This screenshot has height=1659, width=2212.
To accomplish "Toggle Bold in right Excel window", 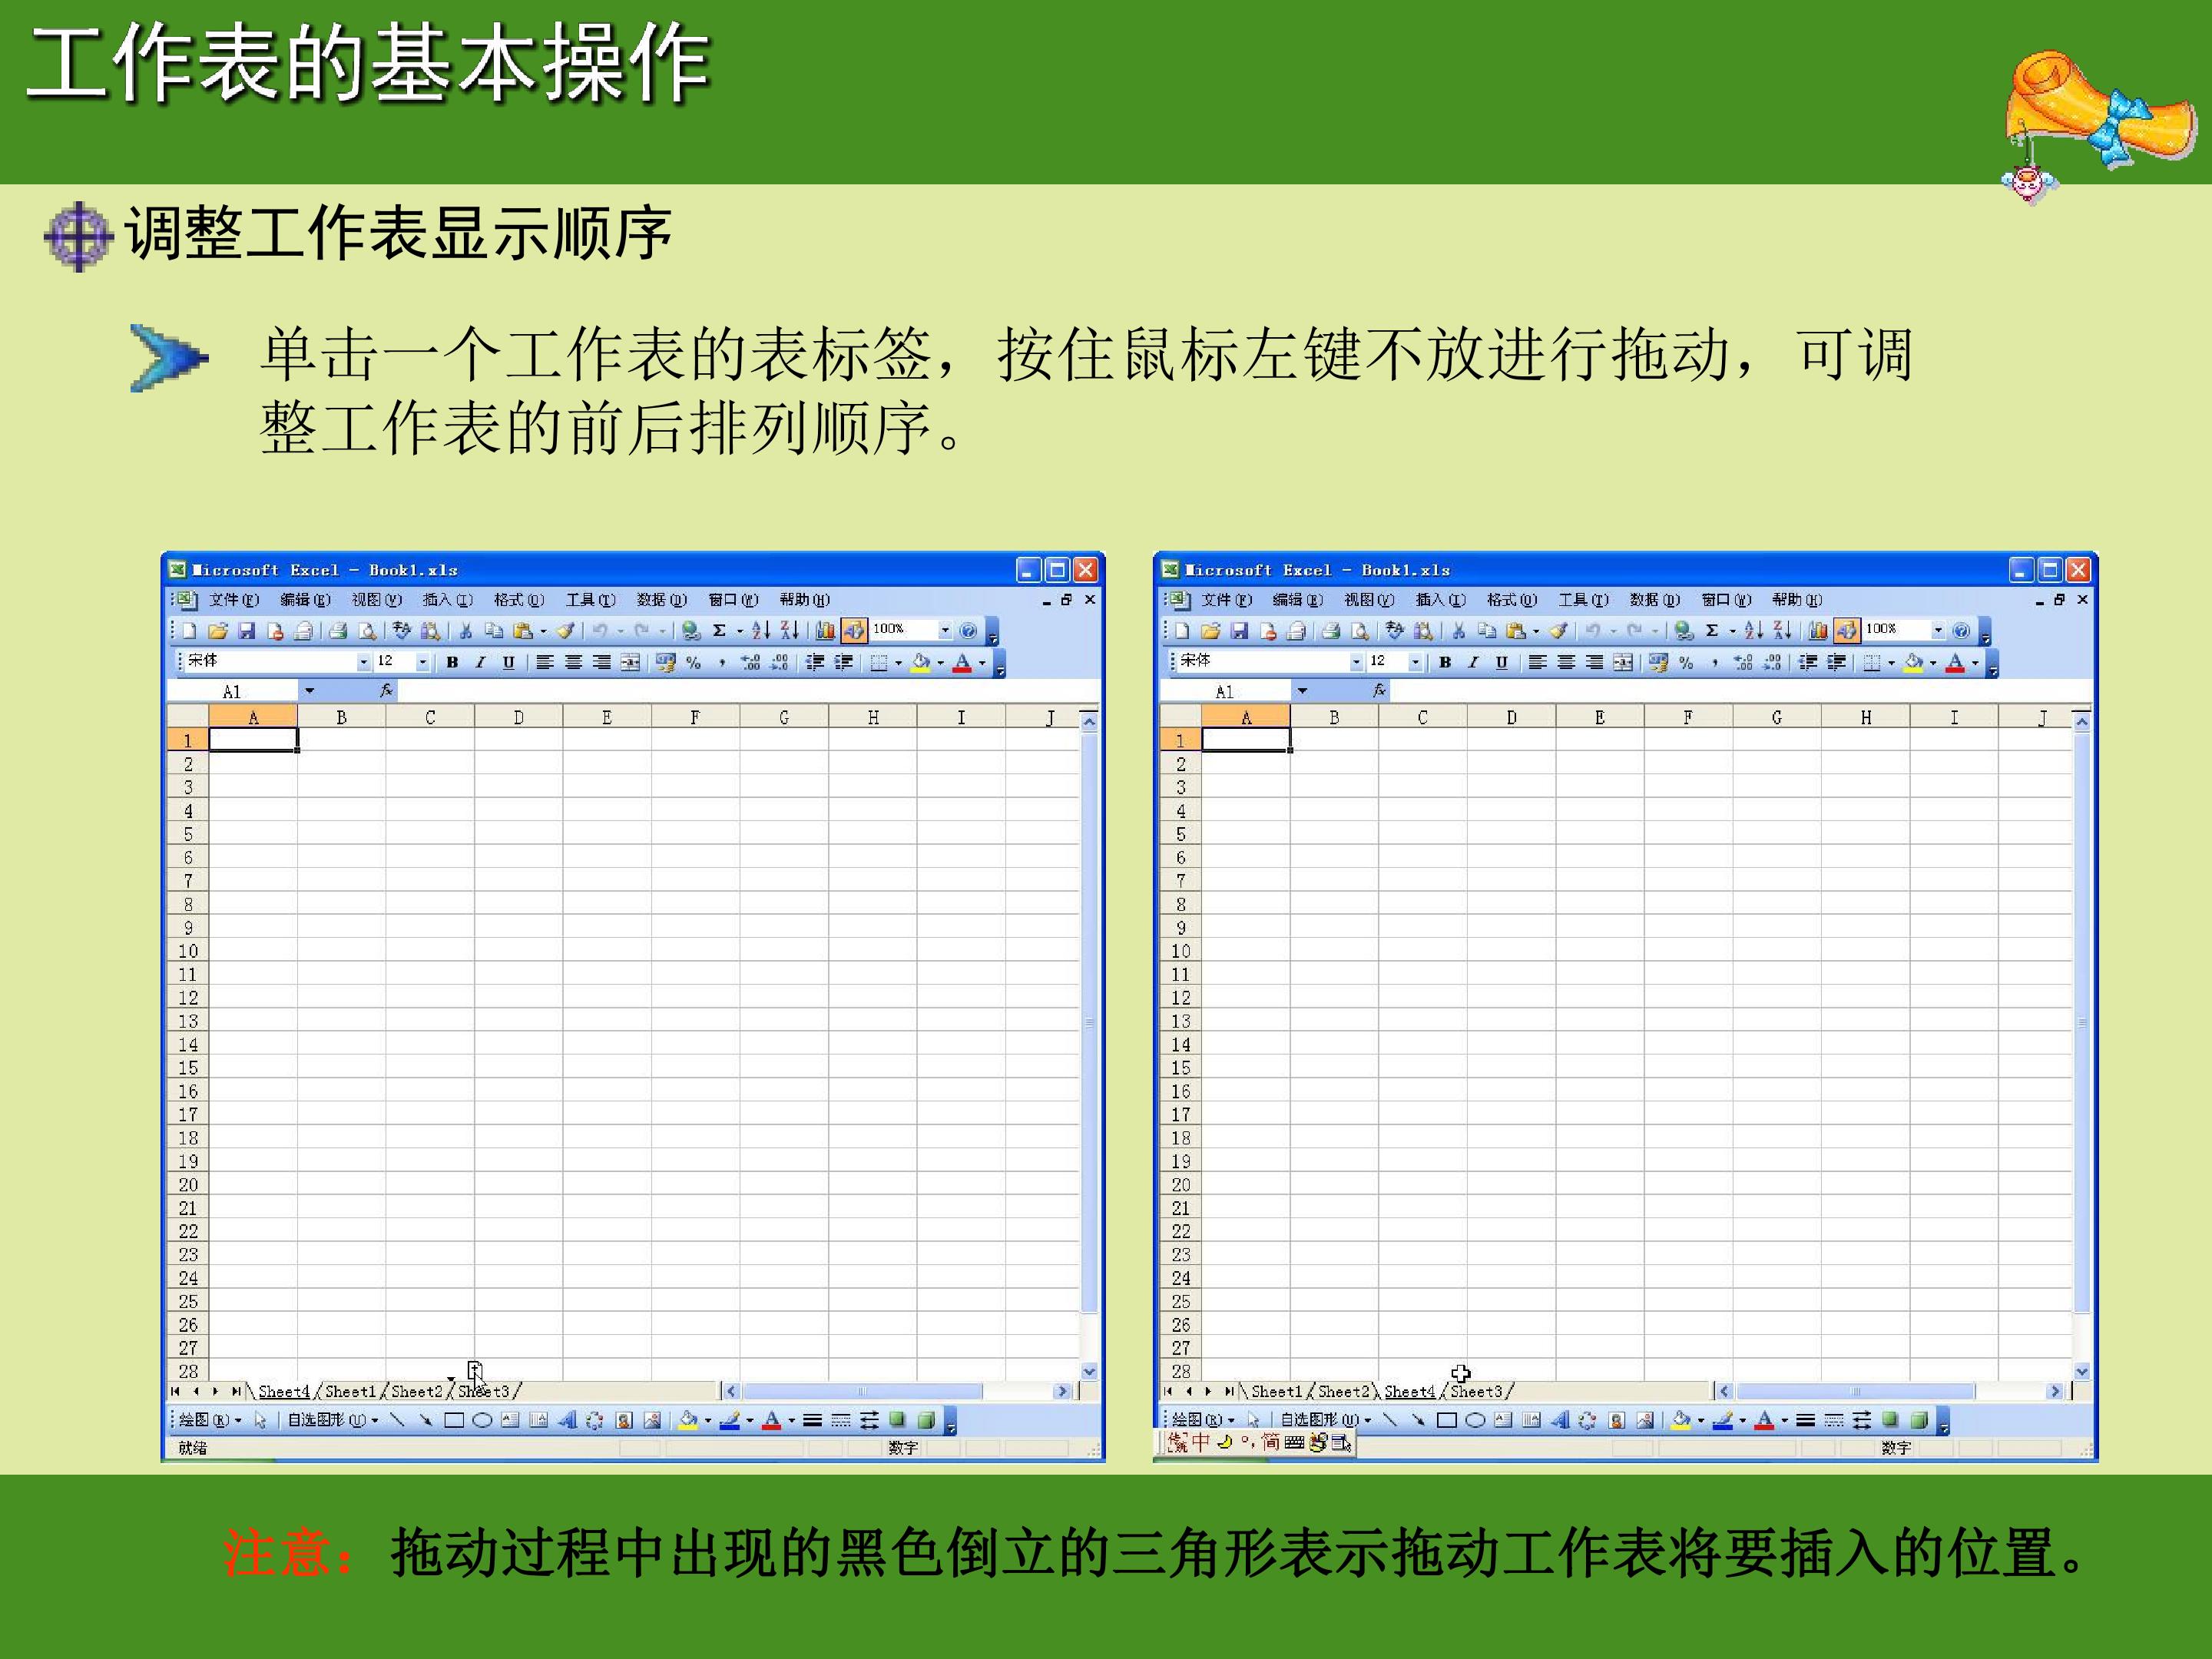I will (x=1445, y=662).
